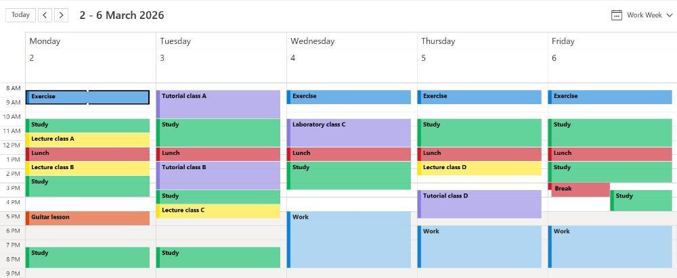Go to Today
This screenshot has height=278, width=677.
[x=20, y=15]
